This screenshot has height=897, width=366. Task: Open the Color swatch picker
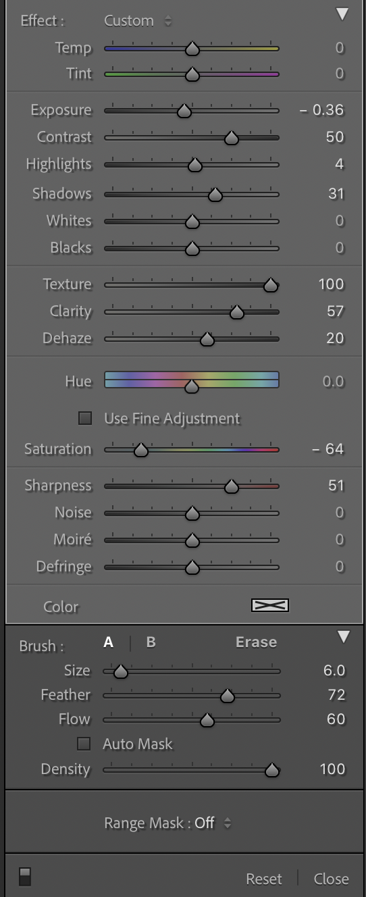coord(270,605)
